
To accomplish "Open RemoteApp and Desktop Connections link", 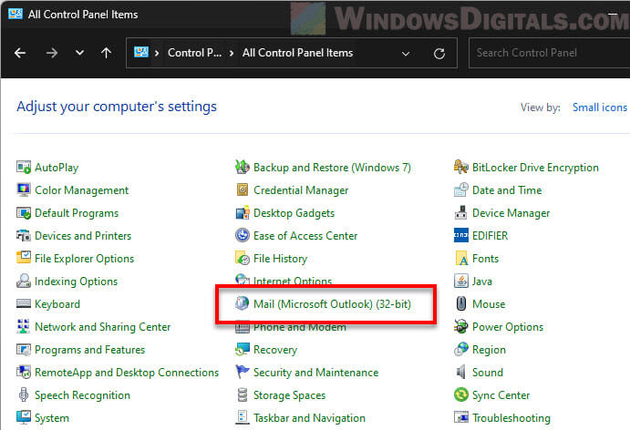I will (x=127, y=373).
